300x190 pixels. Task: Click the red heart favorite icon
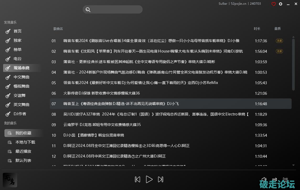(274, 4)
